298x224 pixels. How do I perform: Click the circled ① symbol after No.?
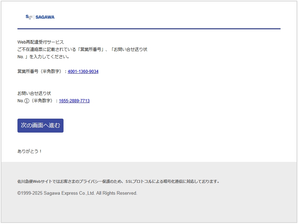click(27, 101)
